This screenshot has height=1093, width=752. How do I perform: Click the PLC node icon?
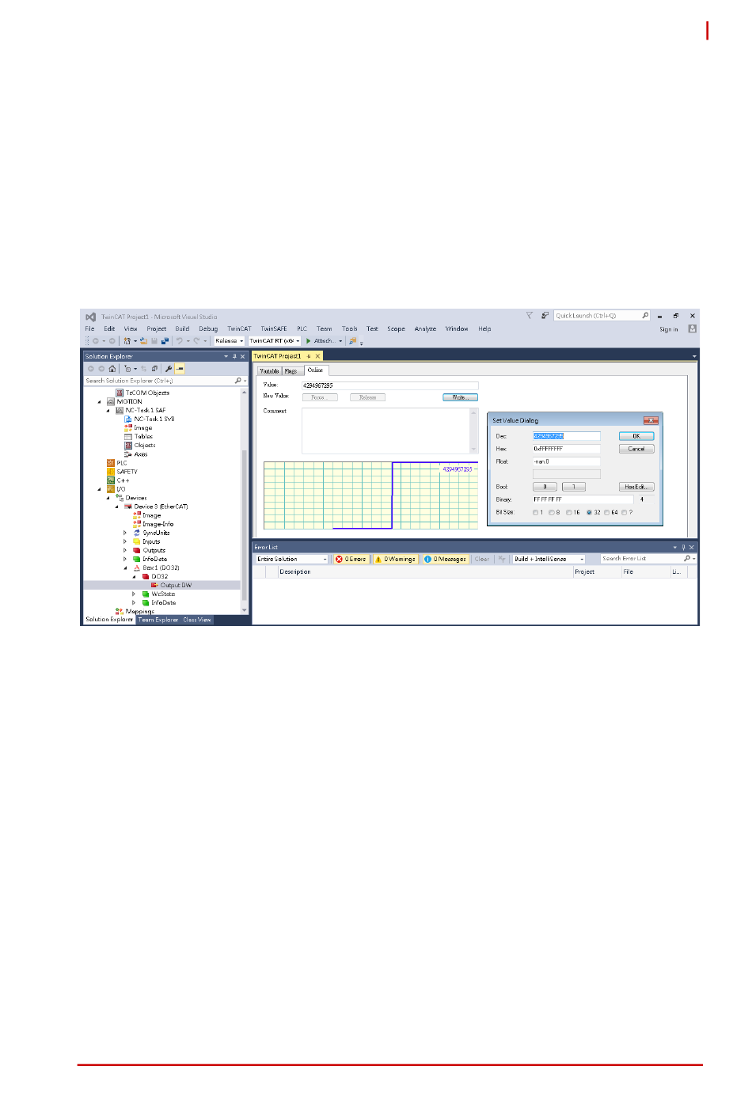pyautogui.click(x=111, y=463)
